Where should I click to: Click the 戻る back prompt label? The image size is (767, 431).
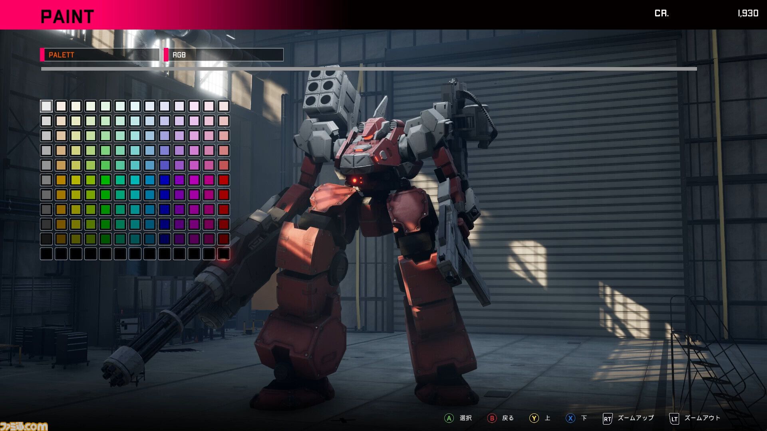click(508, 418)
